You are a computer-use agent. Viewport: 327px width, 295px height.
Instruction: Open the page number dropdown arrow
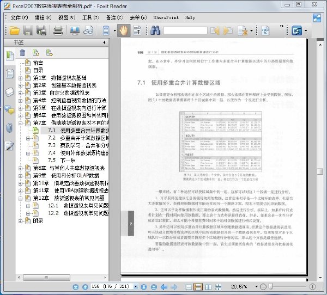pos(136,287)
